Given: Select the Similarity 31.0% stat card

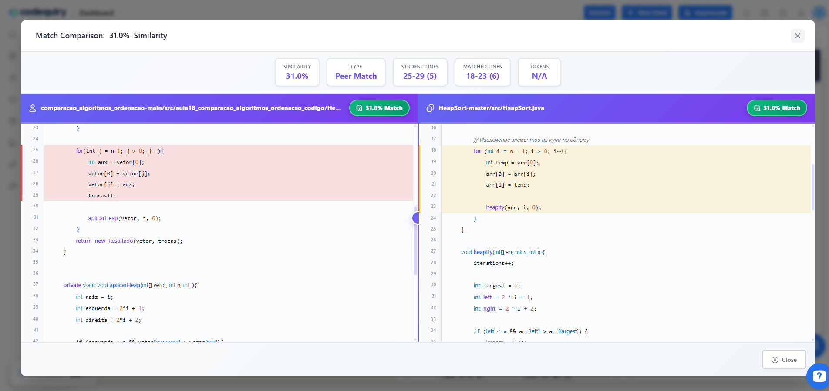Looking at the screenshot, I should 297,72.
